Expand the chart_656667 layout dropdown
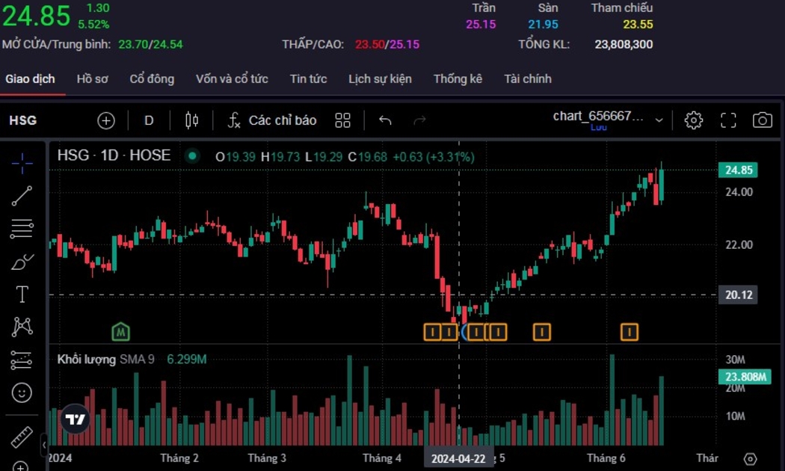This screenshot has width=785, height=471. tap(659, 120)
